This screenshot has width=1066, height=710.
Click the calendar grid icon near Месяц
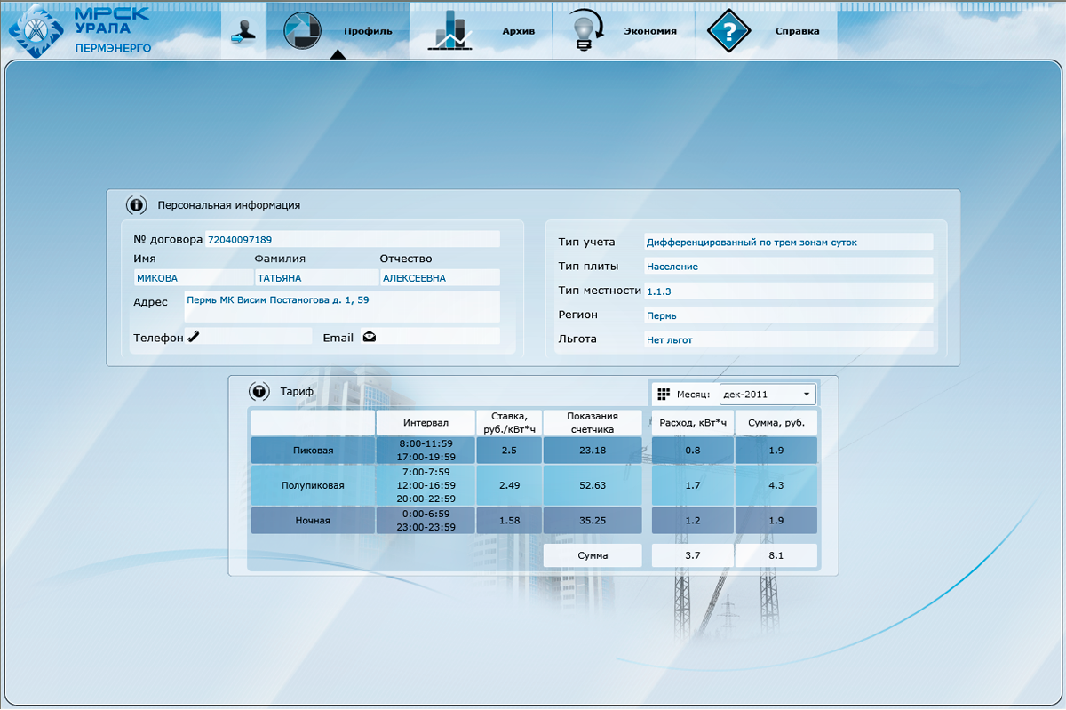(x=663, y=394)
